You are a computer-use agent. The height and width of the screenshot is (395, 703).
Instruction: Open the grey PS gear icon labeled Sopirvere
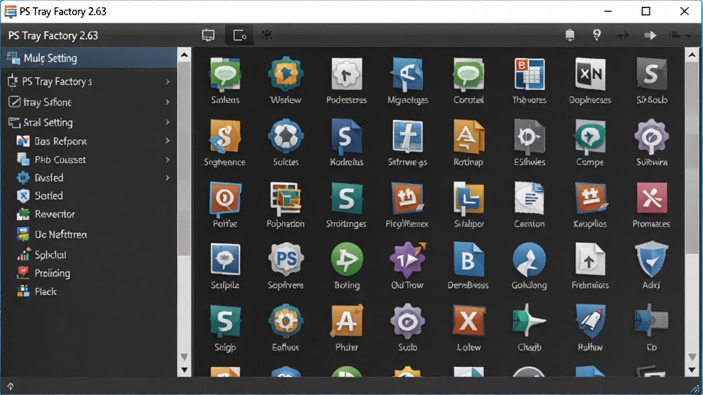pos(286,259)
